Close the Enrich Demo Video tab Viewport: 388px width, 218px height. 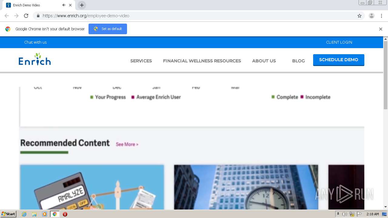(70, 5)
